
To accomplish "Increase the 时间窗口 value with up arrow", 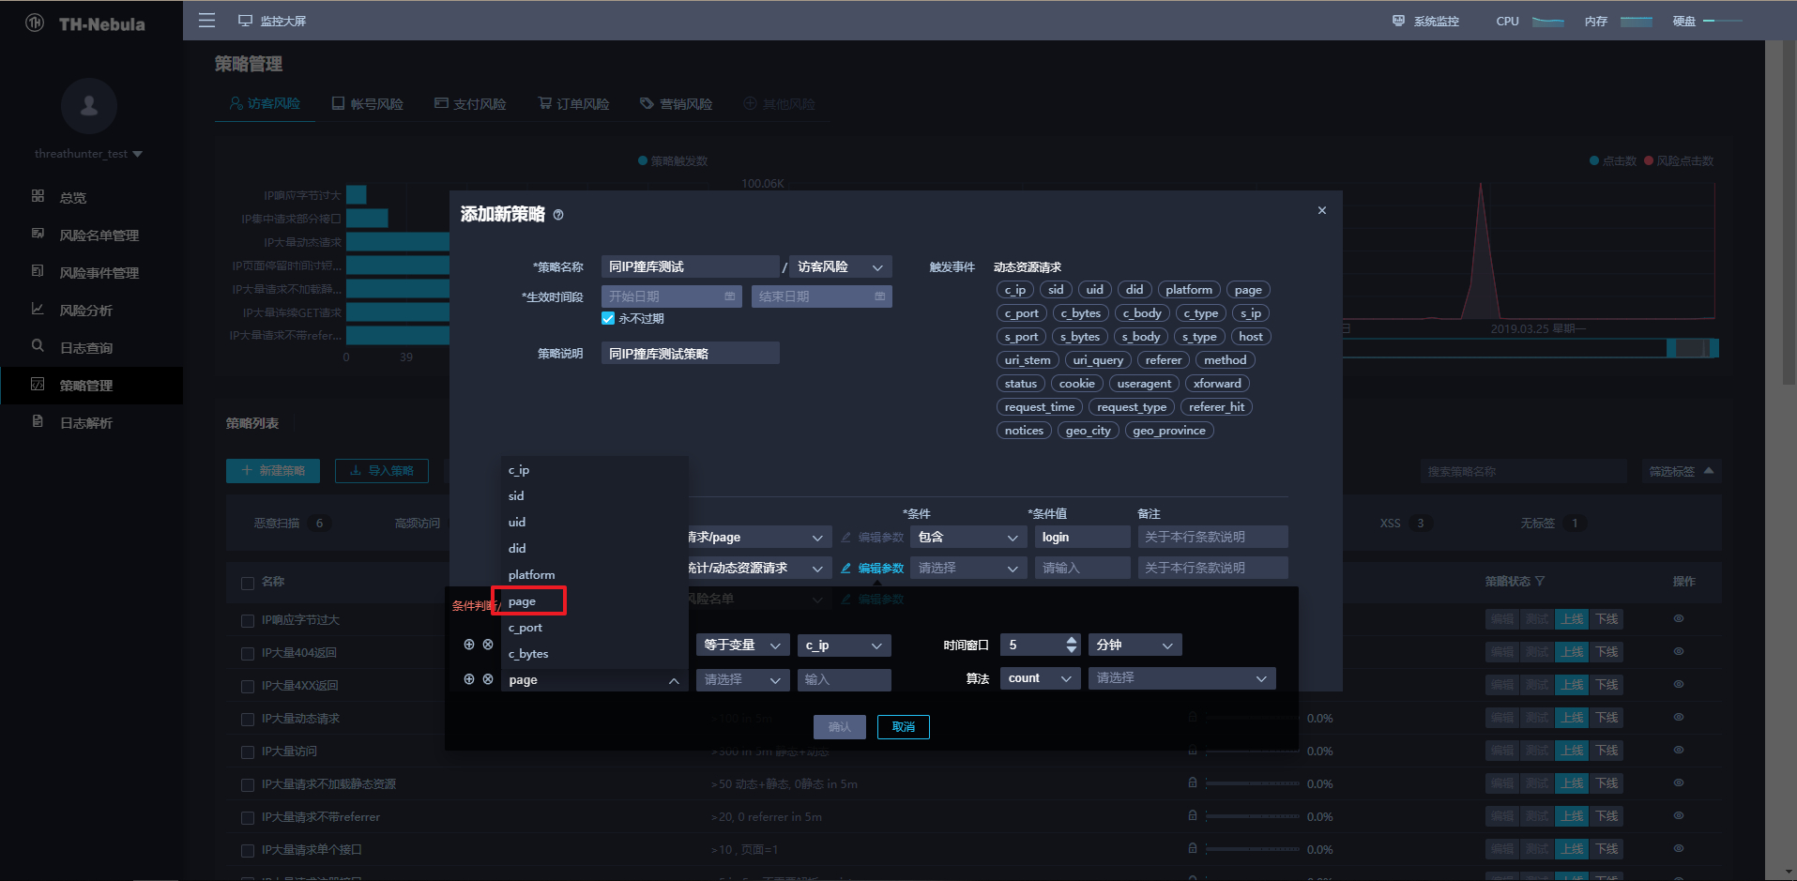I will pos(1072,640).
